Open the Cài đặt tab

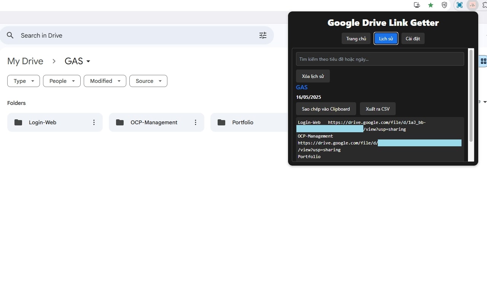pos(413,38)
